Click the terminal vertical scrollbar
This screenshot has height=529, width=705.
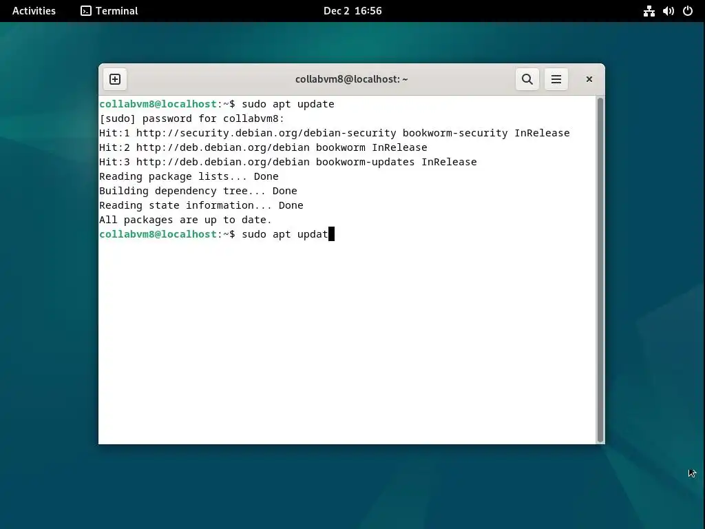tap(600, 270)
